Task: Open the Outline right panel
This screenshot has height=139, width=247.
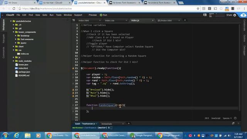Action: click(x=244, y=38)
